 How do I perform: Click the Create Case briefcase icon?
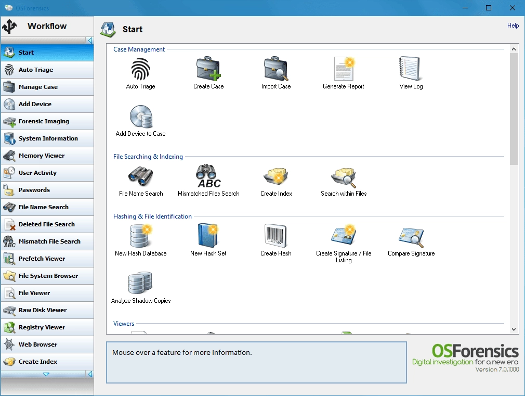click(208, 69)
